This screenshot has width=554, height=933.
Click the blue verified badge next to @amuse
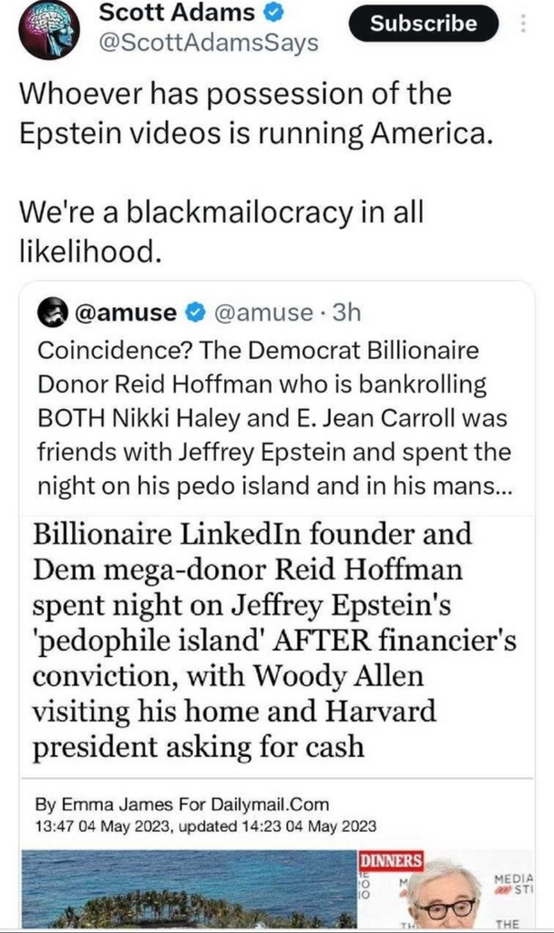pyautogui.click(x=194, y=314)
